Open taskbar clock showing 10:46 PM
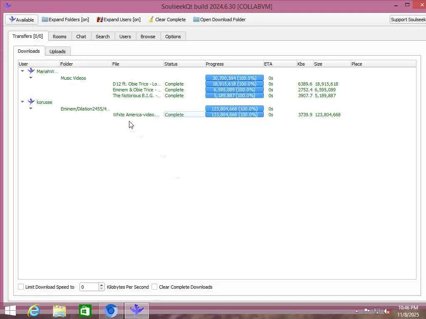Image resolution: width=426 pixels, height=319 pixels. click(408, 311)
